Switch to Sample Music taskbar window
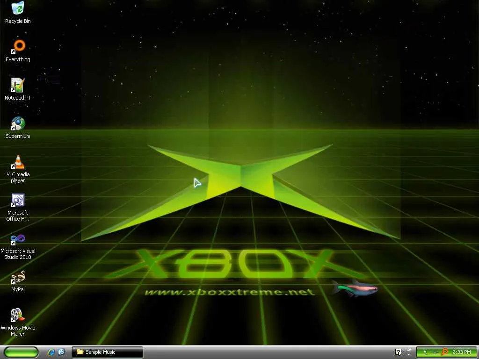 [107, 352]
